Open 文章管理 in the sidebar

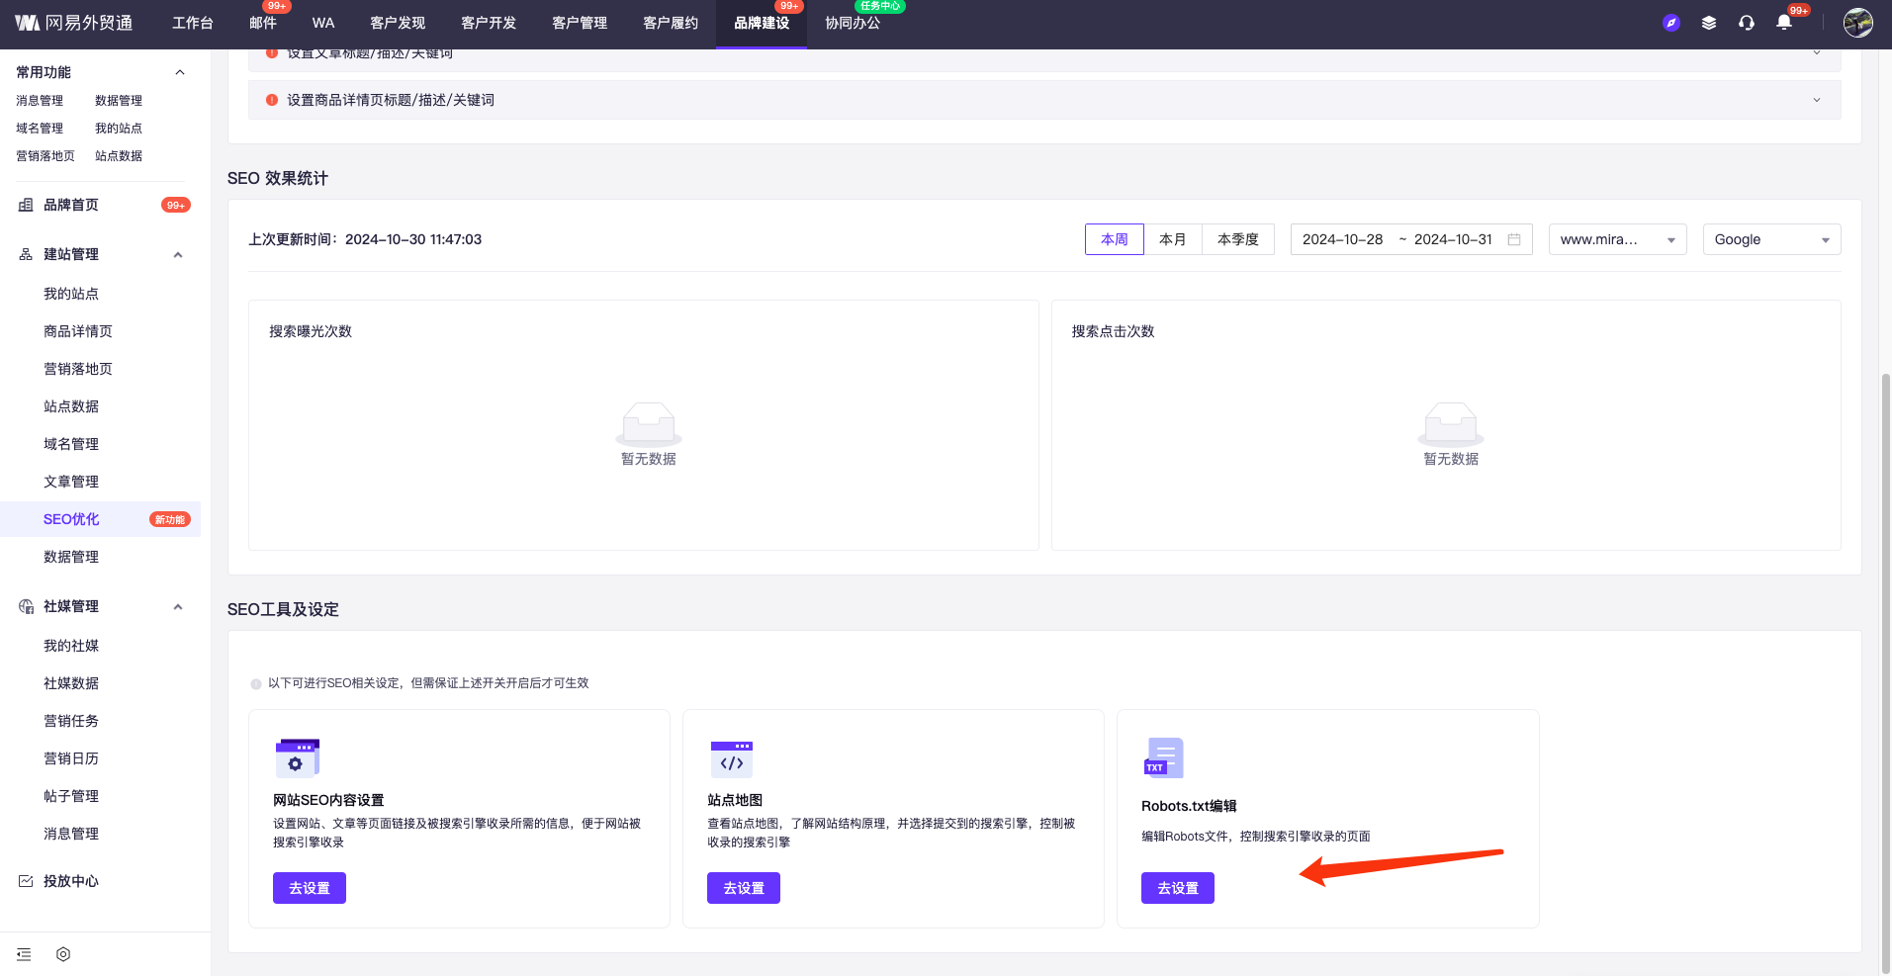71,482
